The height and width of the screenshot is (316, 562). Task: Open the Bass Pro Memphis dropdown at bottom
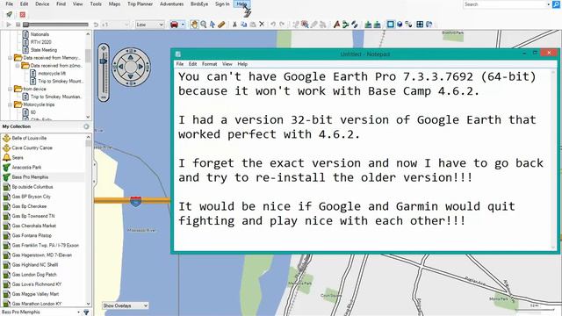pyautogui.click(x=78, y=312)
